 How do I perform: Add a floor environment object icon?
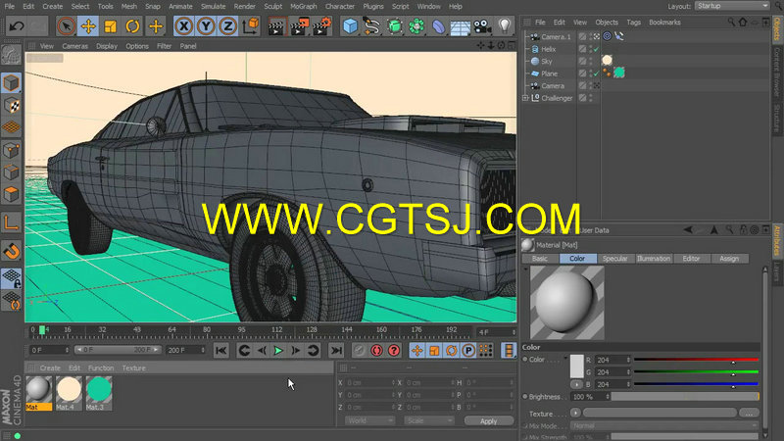point(460,26)
